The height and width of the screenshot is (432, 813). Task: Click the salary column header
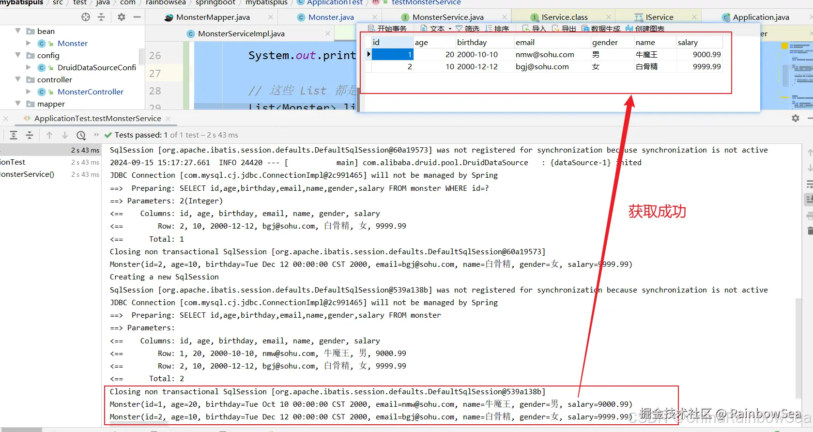coord(699,43)
